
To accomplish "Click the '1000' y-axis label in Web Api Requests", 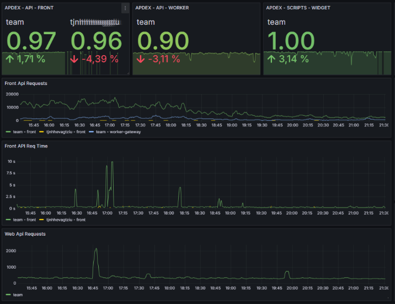I will click(12, 267).
